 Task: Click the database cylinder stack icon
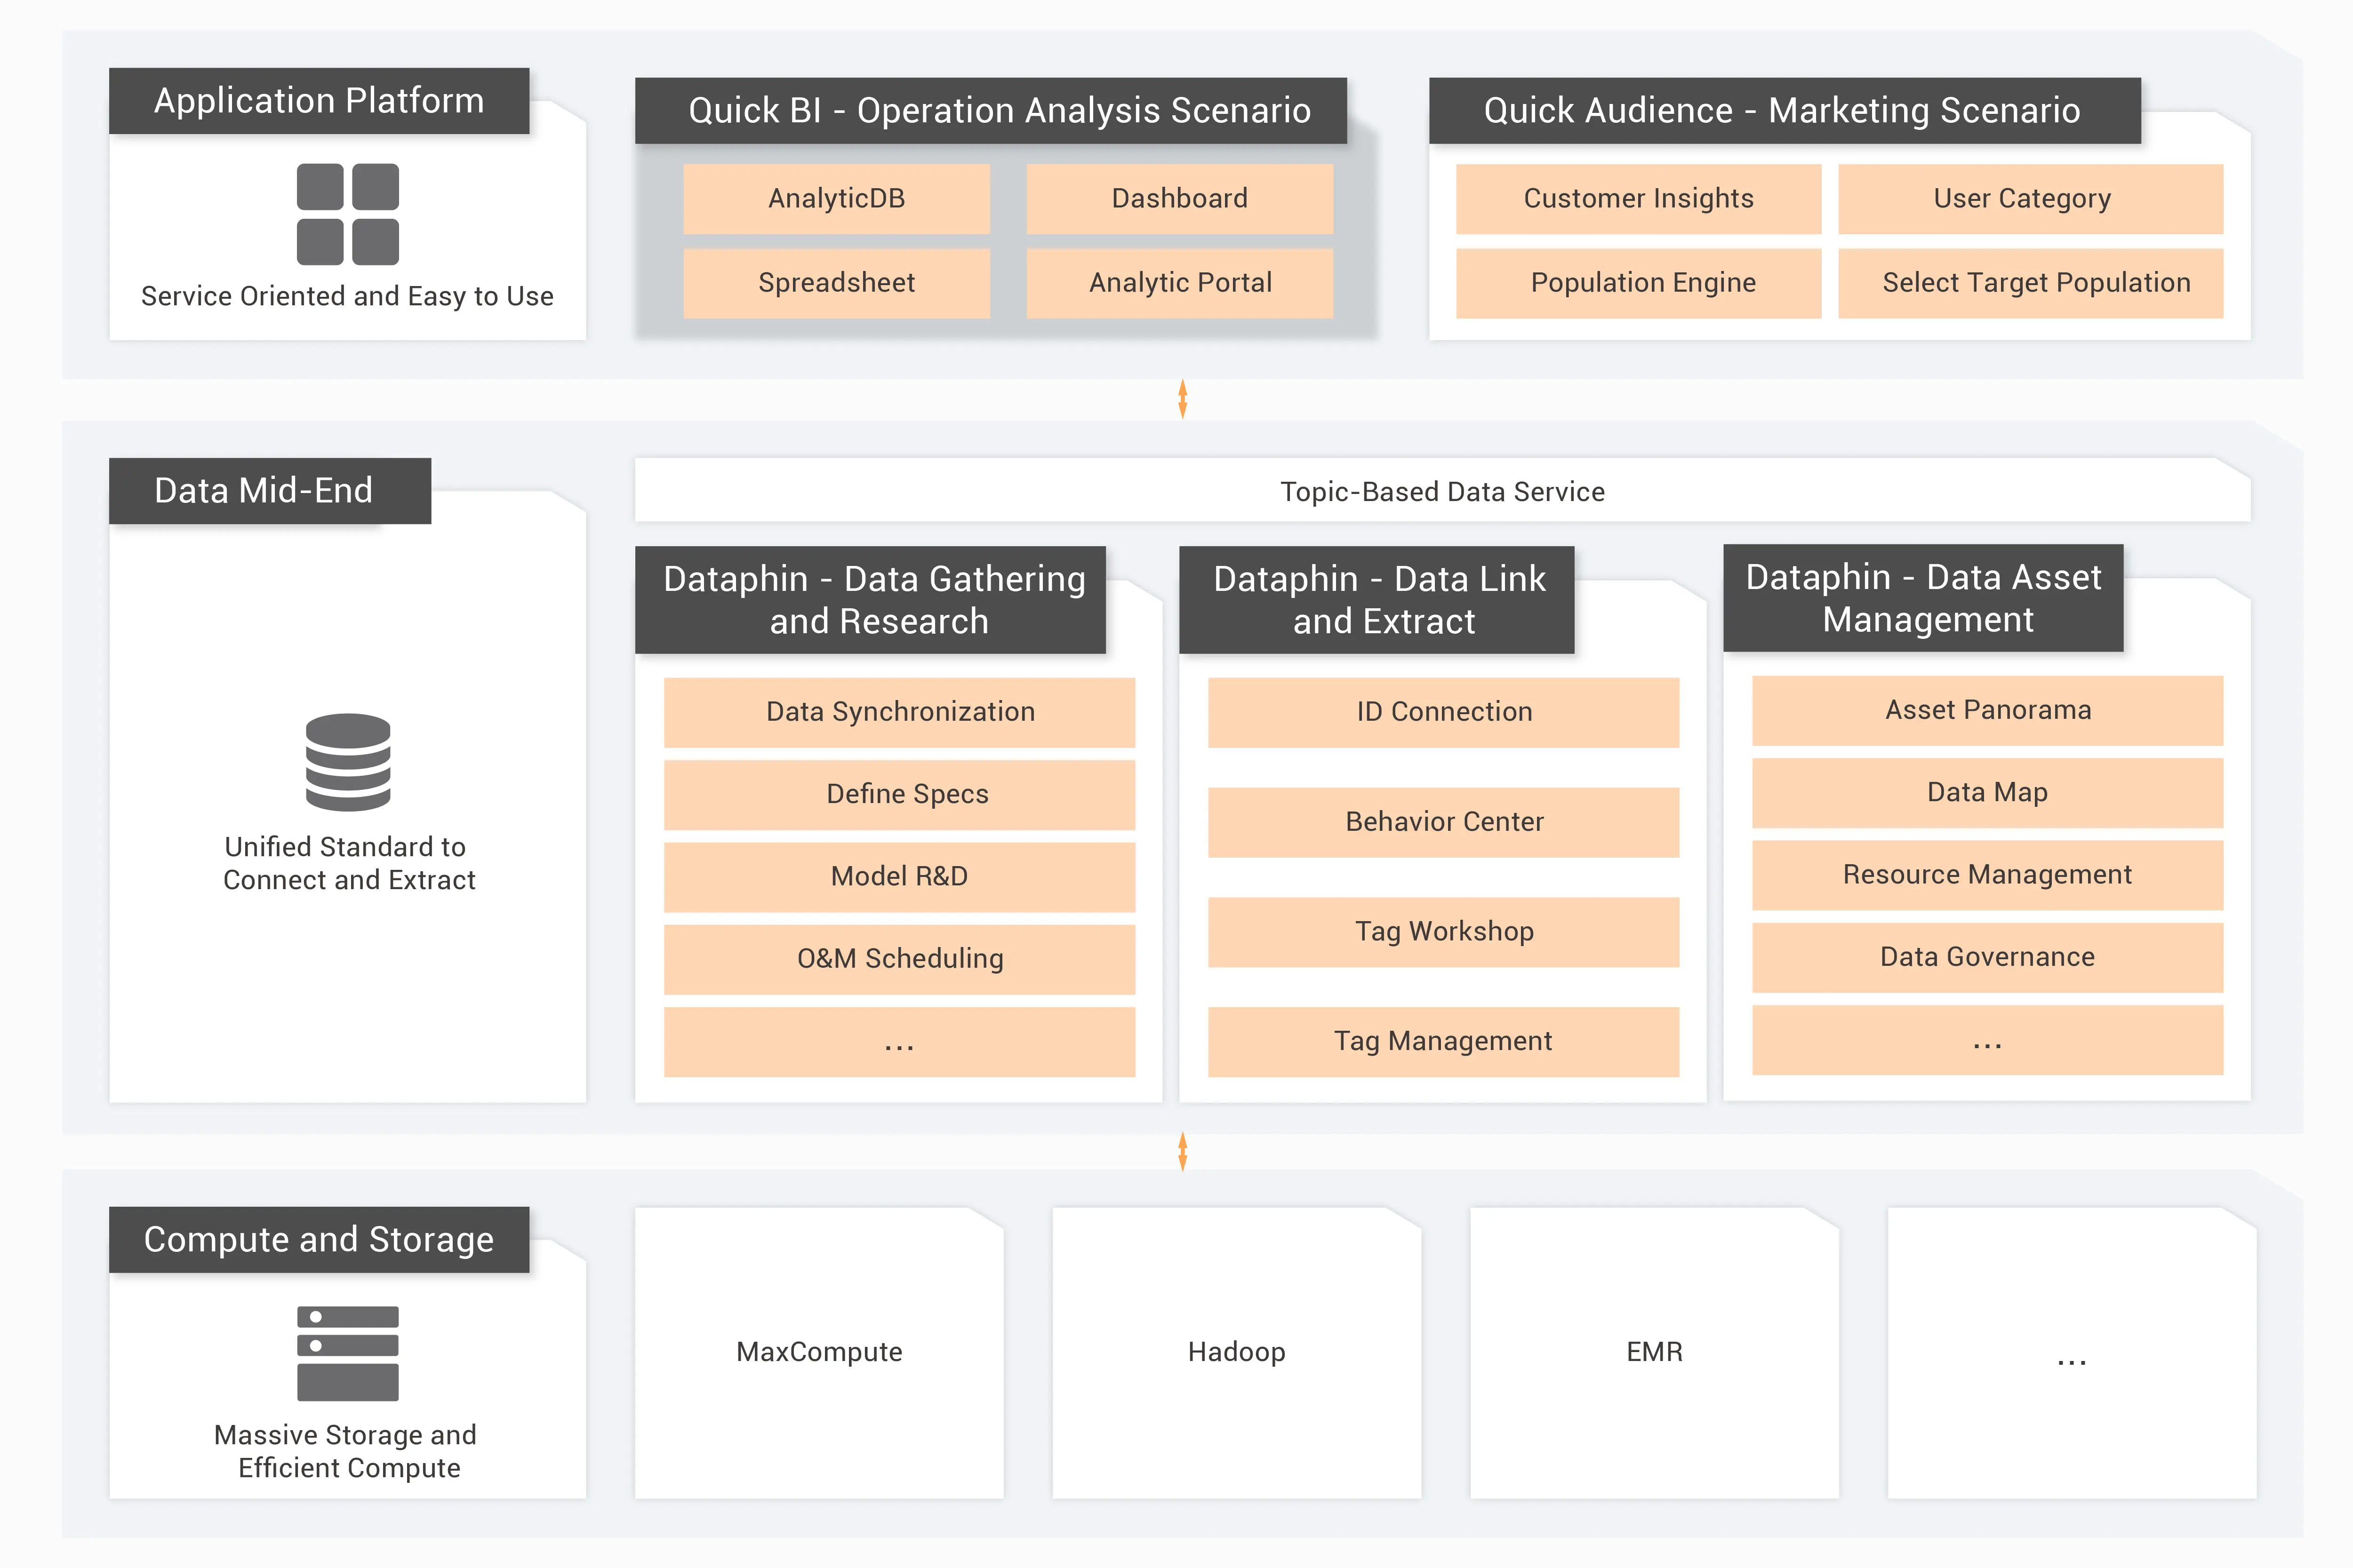(347, 762)
